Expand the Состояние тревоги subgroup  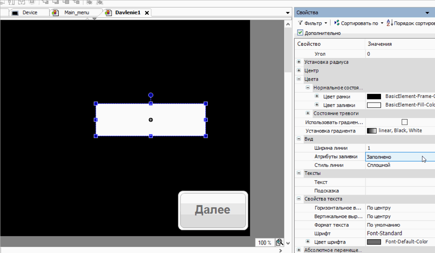point(308,113)
